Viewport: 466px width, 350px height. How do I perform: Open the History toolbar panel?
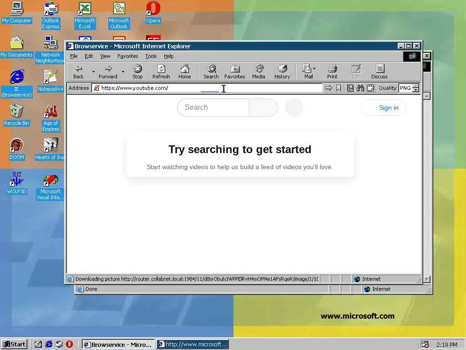[282, 72]
